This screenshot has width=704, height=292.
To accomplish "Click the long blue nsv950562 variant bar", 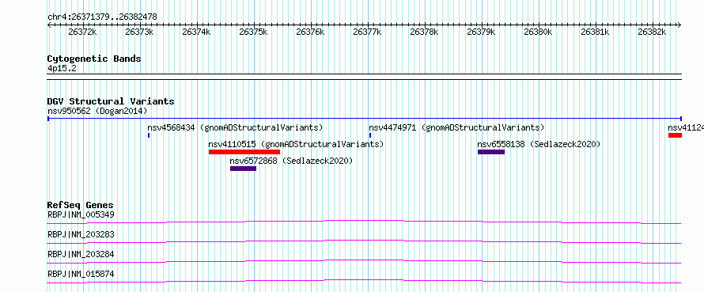I will [x=364, y=119].
